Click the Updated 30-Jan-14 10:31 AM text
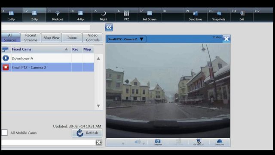 coord(77,126)
